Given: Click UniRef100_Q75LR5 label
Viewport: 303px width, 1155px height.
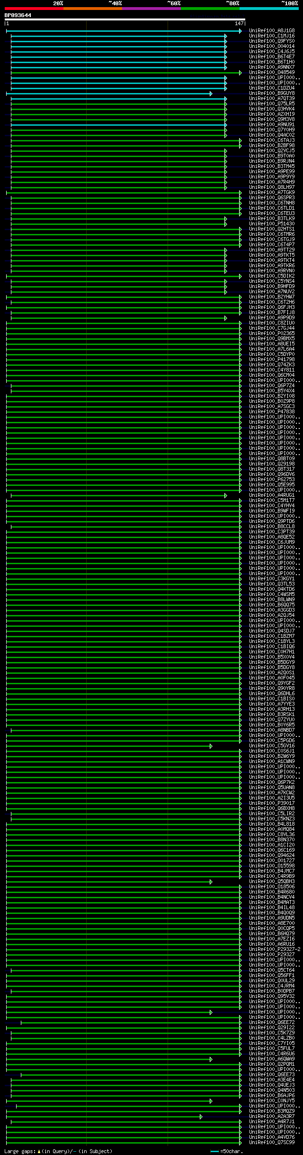Looking at the screenshot, I should click(x=272, y=104).
